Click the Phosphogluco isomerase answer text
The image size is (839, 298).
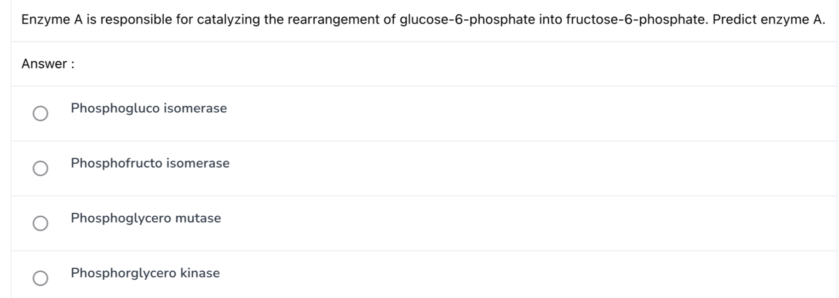pos(148,109)
